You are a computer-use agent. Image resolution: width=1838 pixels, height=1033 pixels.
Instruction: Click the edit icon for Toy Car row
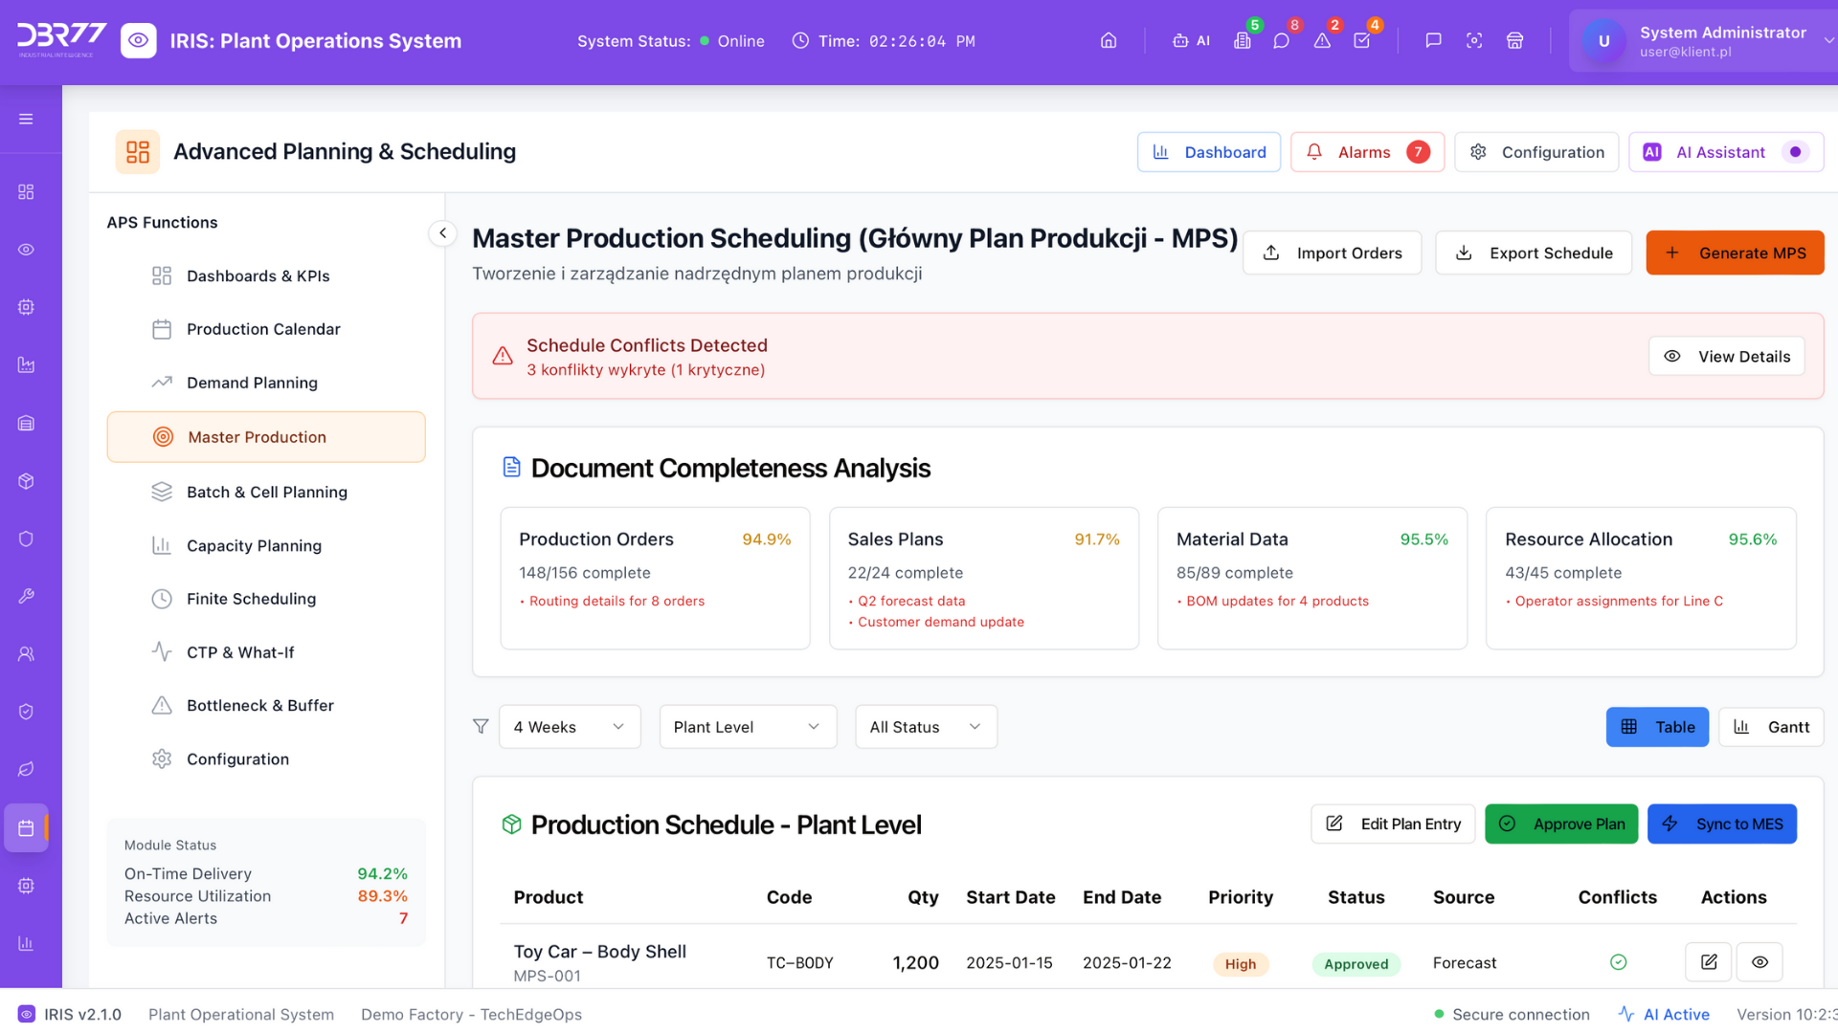coord(1709,962)
